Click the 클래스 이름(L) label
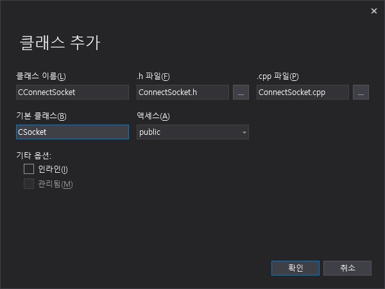The height and width of the screenshot is (289, 385). click(x=41, y=76)
